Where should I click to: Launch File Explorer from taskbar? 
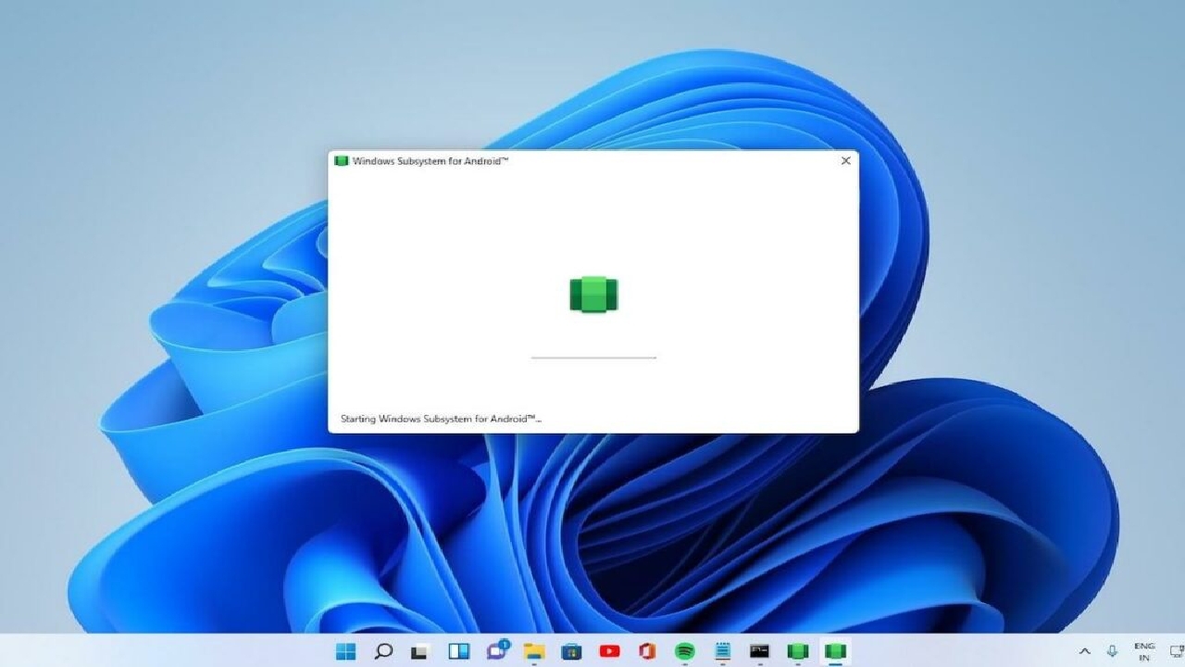point(534,651)
